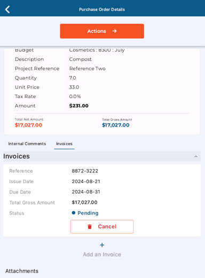Click the trash icon on Cancel
Viewport: 205px width, 278px height.
tap(90, 227)
